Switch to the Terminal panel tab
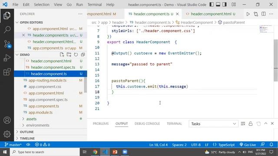This screenshot has width=278, height=156. click(174, 123)
